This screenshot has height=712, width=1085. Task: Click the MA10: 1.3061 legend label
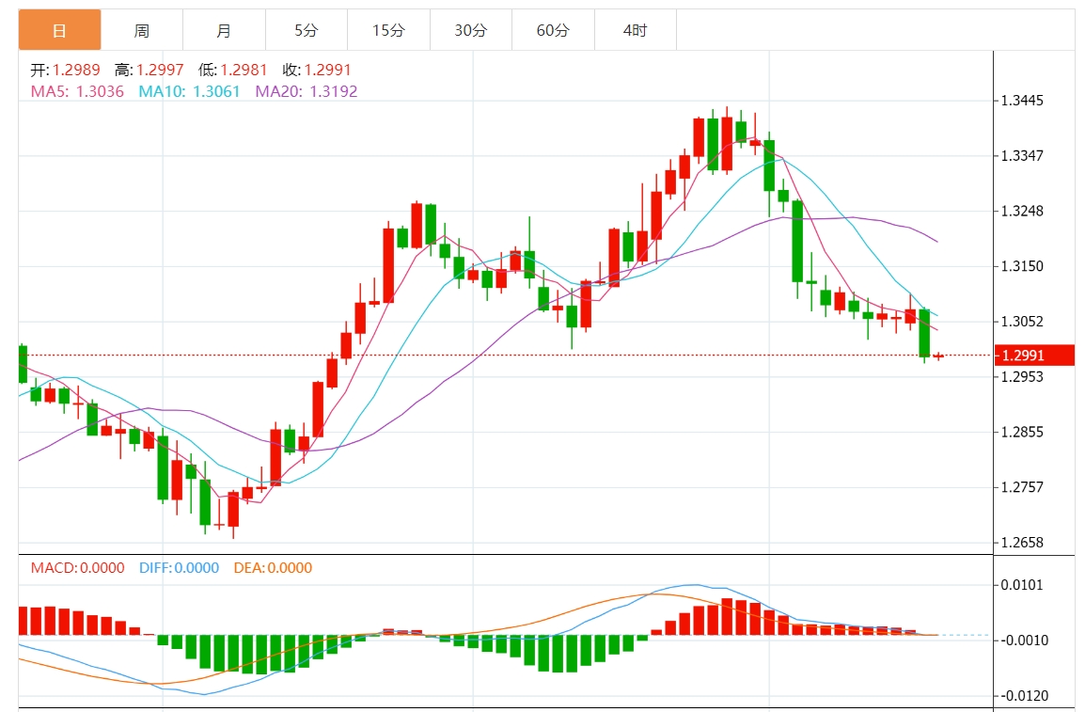click(x=190, y=91)
